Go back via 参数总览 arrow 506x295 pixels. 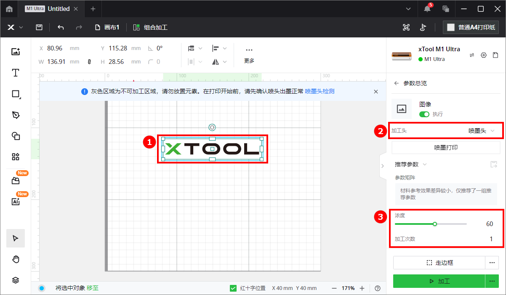click(396, 83)
